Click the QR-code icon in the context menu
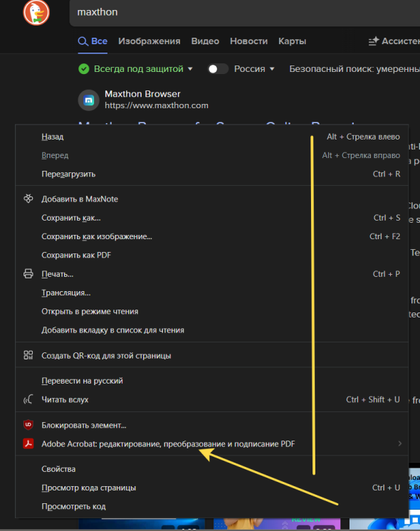 [28, 355]
